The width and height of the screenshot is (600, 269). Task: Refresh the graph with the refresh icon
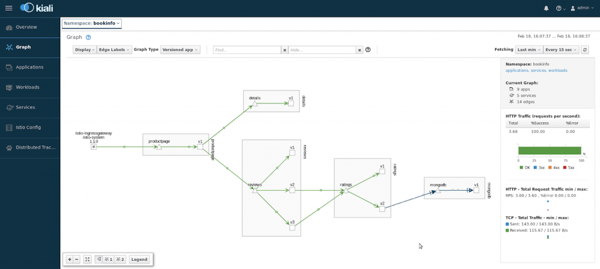pyautogui.click(x=584, y=50)
